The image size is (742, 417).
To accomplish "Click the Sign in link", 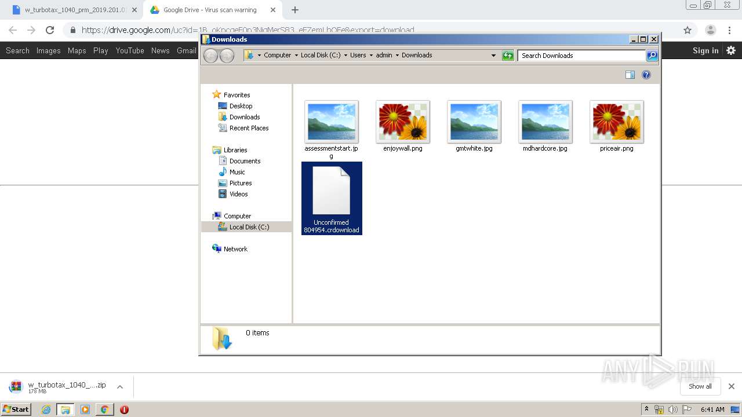I will tap(705, 50).
